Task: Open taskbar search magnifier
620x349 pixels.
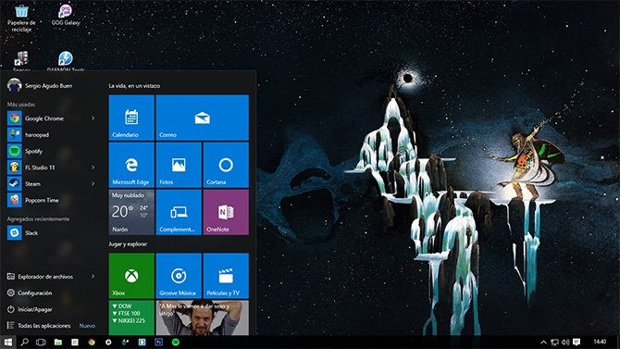Action: 24,343
